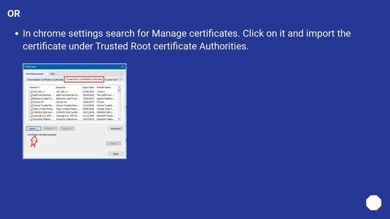
Task: Click the certificate list scroll down arrow
Action: point(119,119)
